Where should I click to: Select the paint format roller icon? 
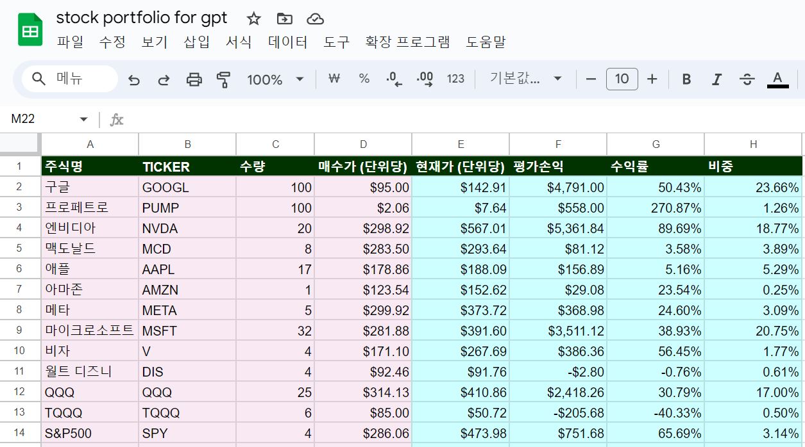223,79
